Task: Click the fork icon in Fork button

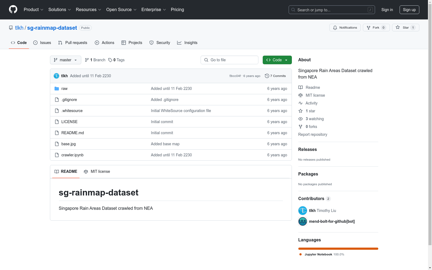Action: [x=369, y=28]
